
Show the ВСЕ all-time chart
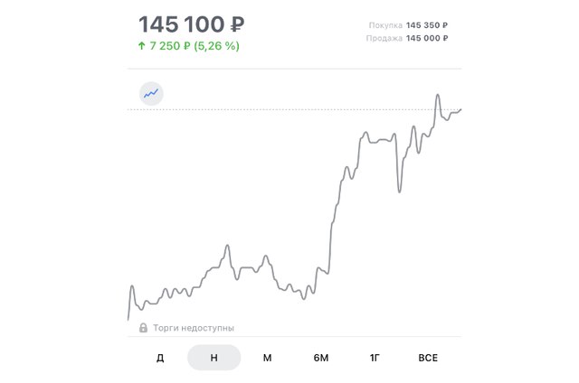click(x=428, y=358)
